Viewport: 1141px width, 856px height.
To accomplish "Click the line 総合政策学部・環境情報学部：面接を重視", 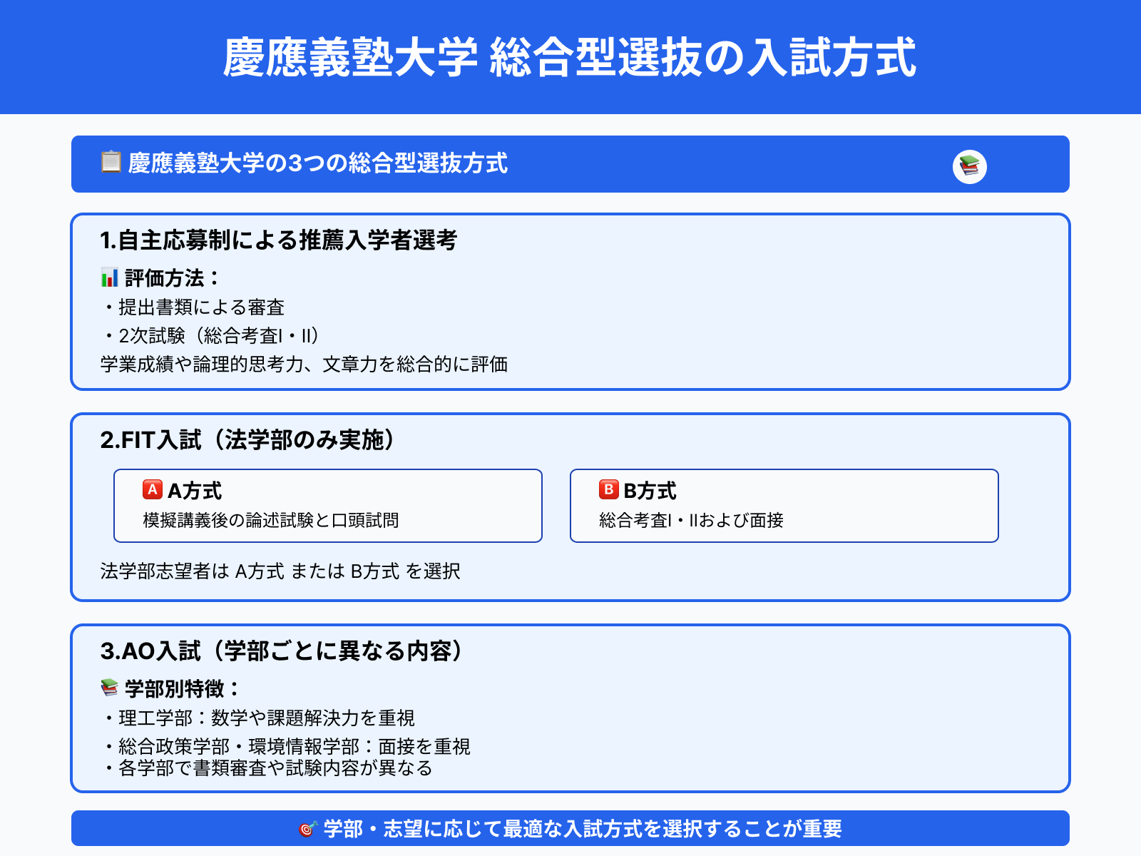I will [286, 747].
